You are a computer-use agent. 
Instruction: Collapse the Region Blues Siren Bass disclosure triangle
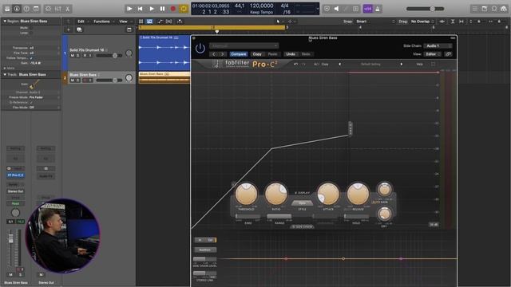coord(5,22)
